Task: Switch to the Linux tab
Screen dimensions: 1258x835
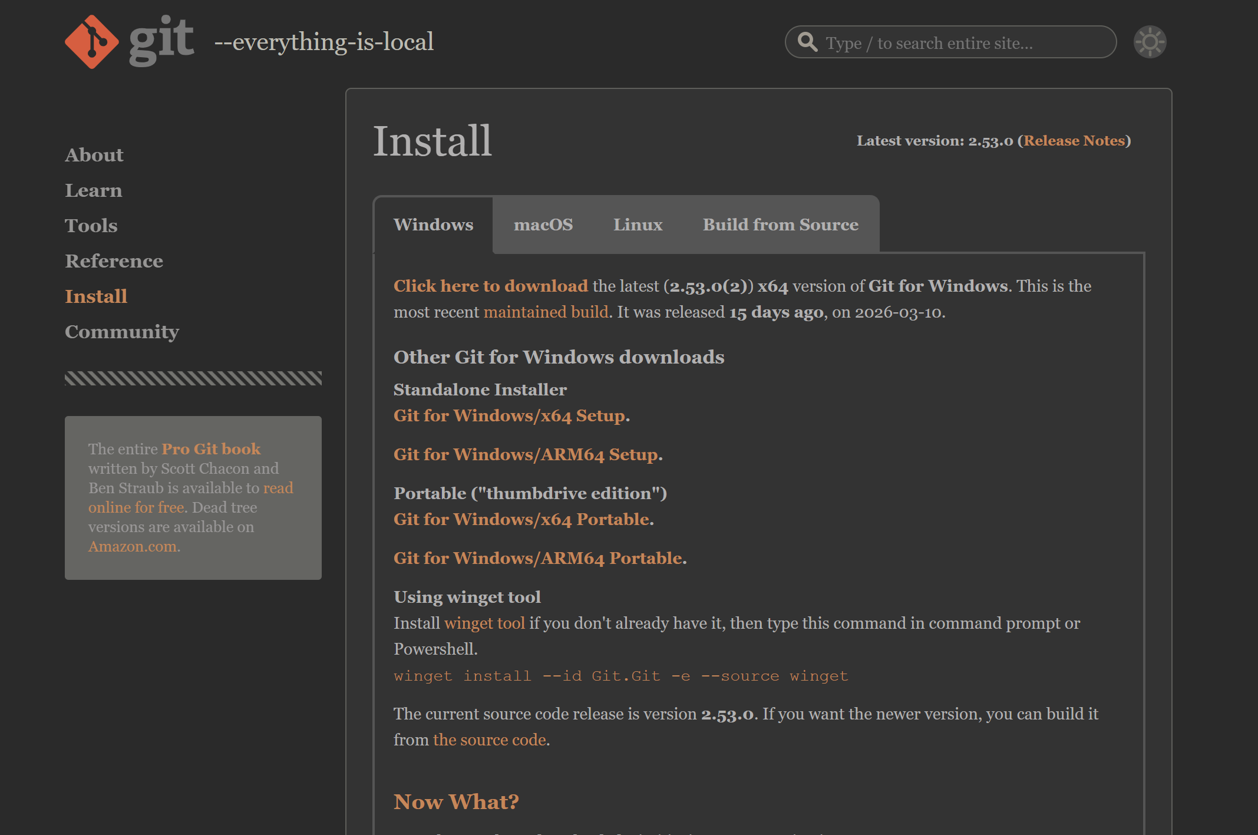Action: [638, 225]
